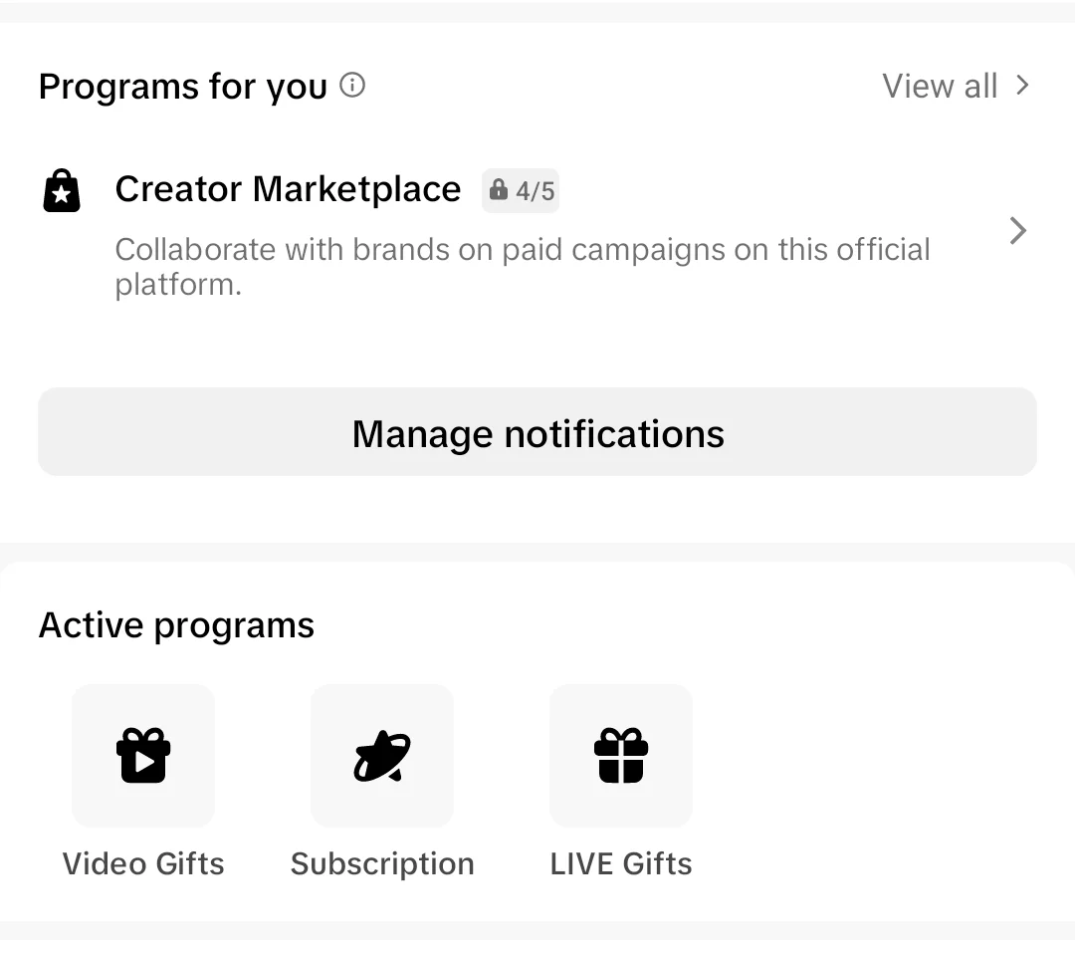Viewport: 1075px width, 957px height.
Task: Open the LIVE Gifts program icon
Action: click(x=621, y=755)
